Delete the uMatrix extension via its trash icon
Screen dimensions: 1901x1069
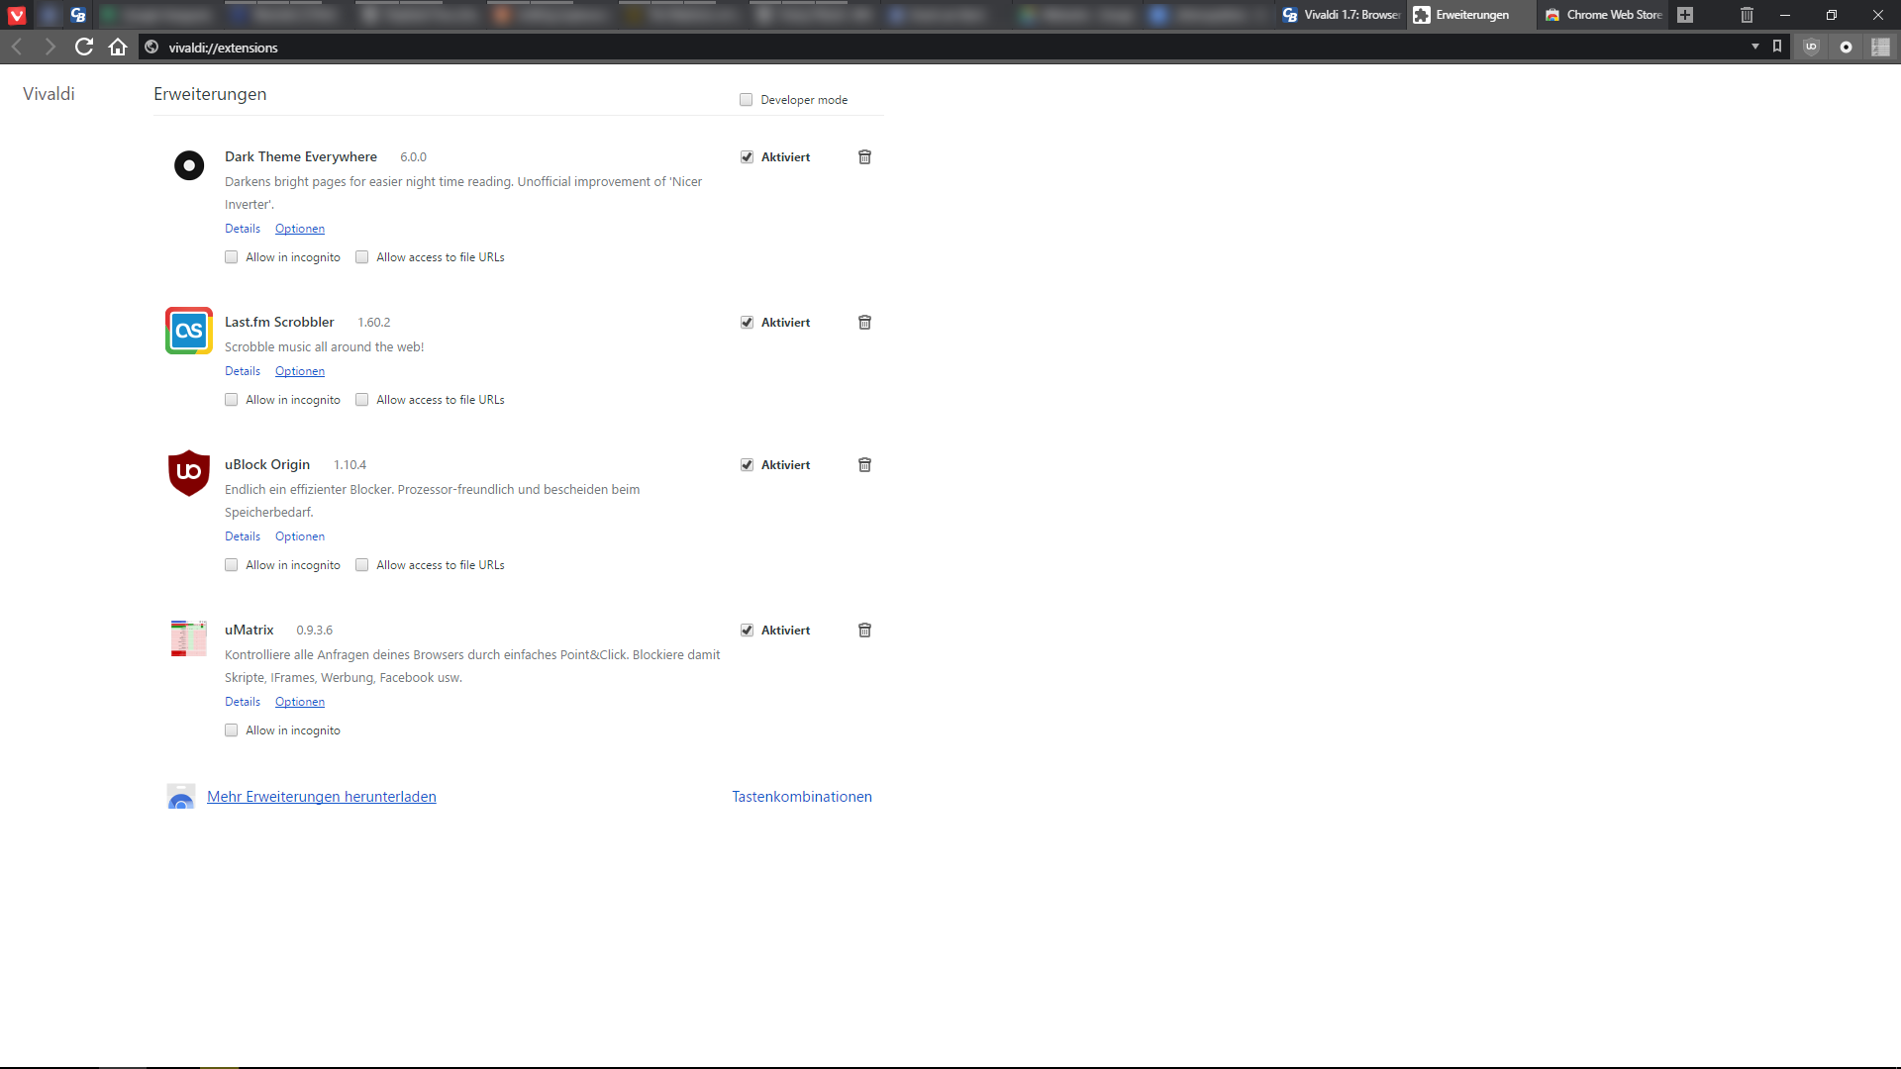pos(864,631)
